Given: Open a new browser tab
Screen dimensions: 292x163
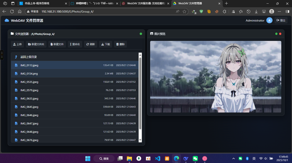Looking at the screenshot, I should coord(226,4).
